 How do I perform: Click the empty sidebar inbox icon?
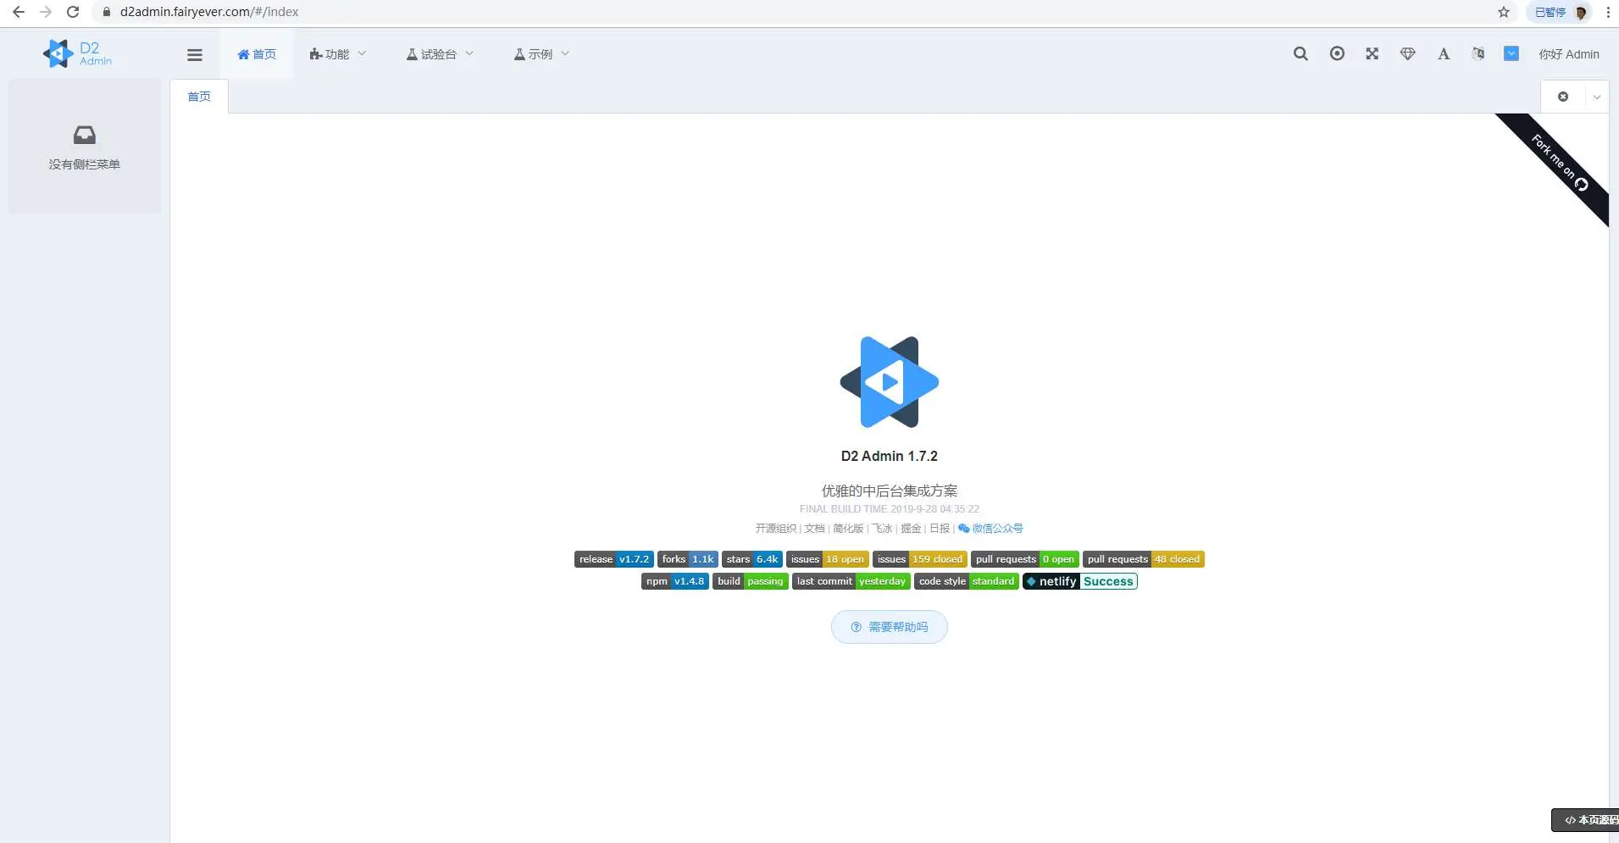tap(85, 135)
